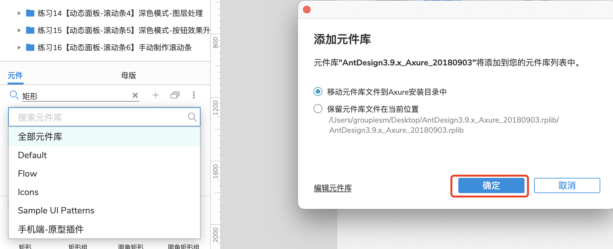Choose the Icons library

[x=104, y=192]
